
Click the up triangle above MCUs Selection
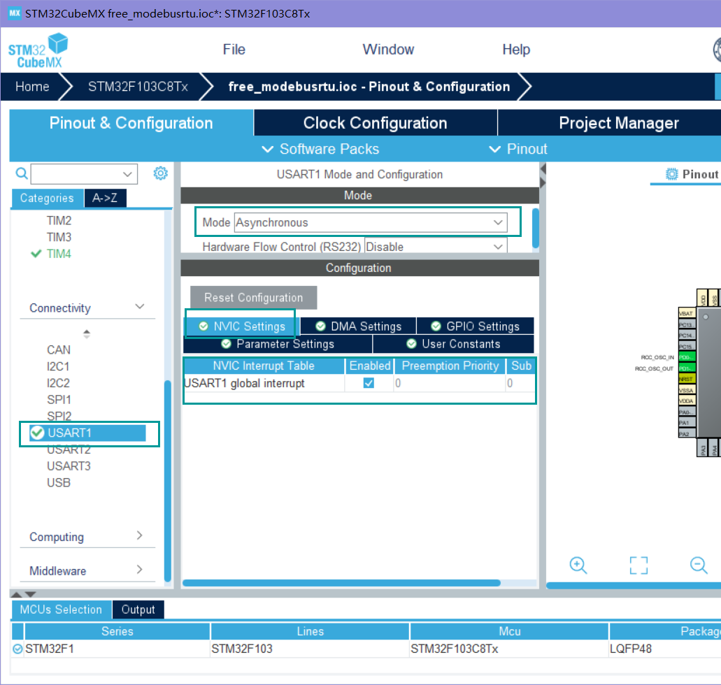16,594
